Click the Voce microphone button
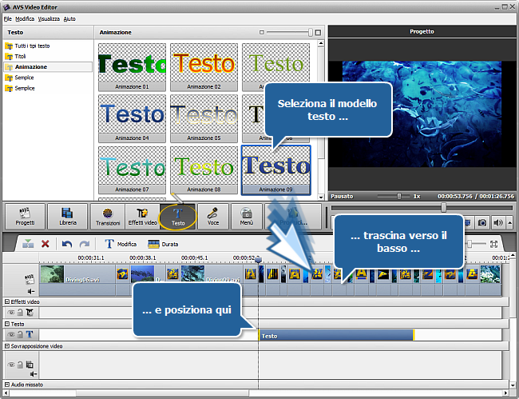Screen dimensions: 519x399 coord(213,216)
